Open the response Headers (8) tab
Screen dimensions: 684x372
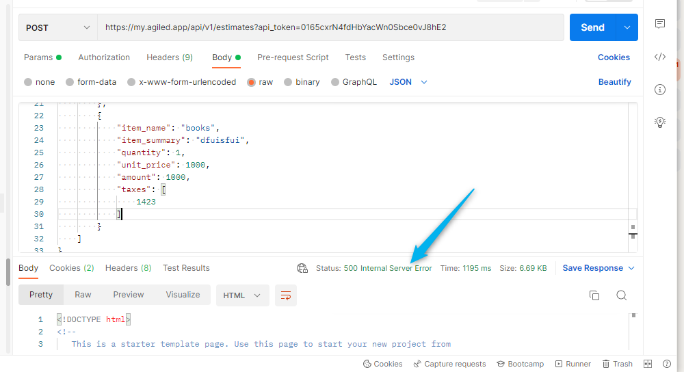coord(129,268)
